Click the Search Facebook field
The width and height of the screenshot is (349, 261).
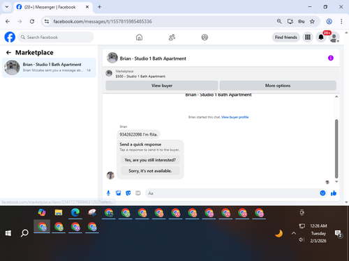(x=56, y=37)
